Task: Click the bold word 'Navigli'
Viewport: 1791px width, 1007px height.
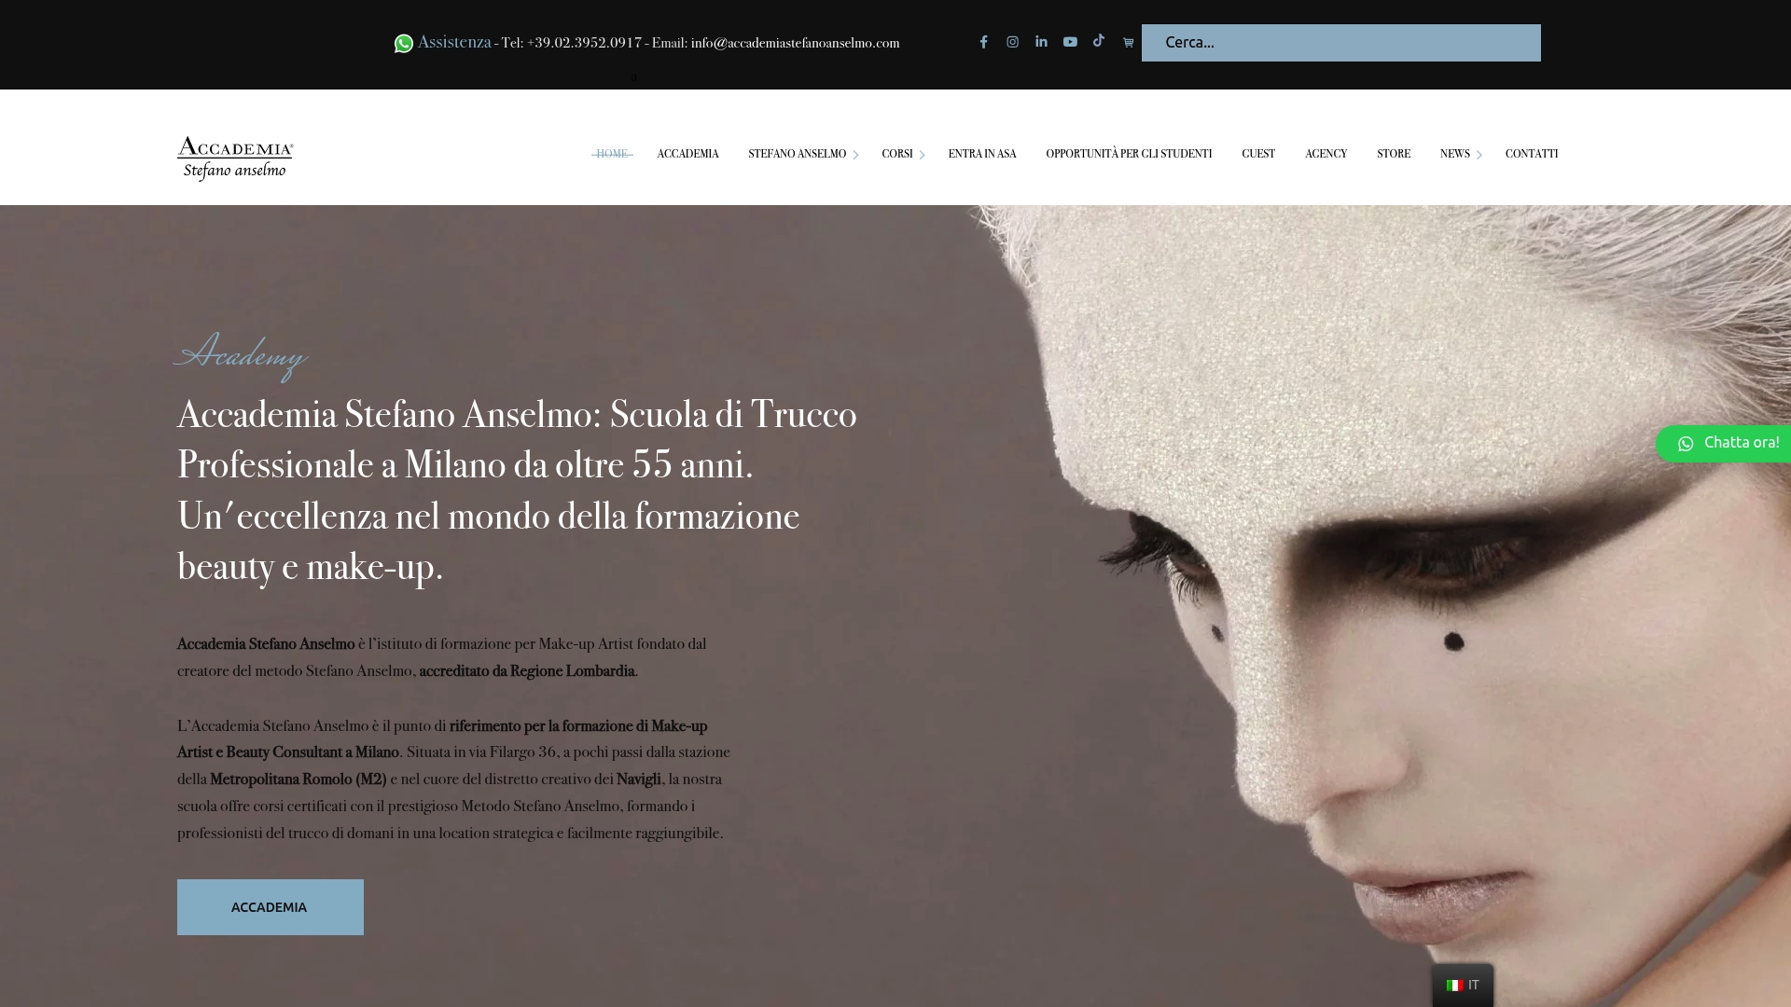Action: point(639,779)
